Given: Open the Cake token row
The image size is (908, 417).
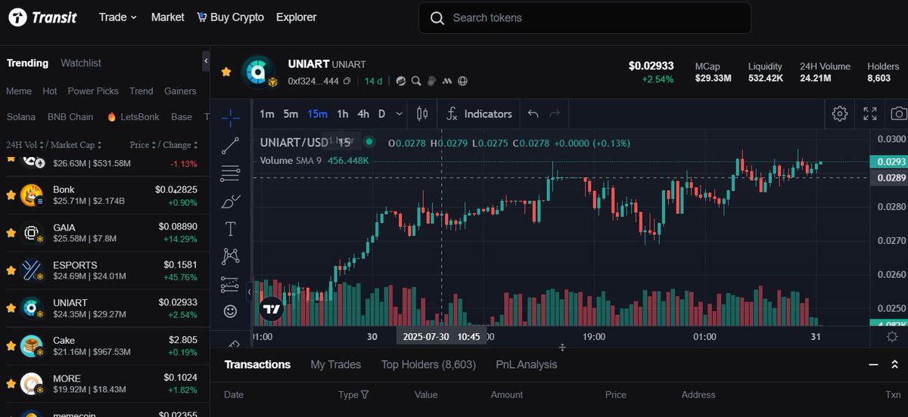Looking at the screenshot, I should 104,346.
